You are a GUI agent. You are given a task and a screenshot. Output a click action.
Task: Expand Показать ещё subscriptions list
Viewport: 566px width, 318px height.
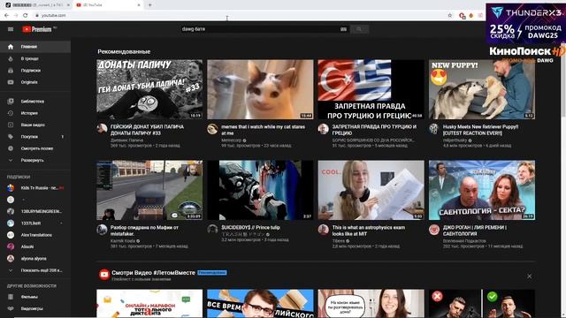(35, 270)
